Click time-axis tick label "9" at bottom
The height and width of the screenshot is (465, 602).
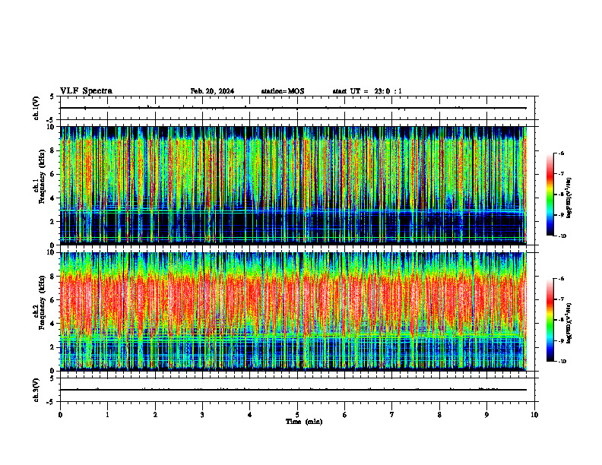click(486, 415)
